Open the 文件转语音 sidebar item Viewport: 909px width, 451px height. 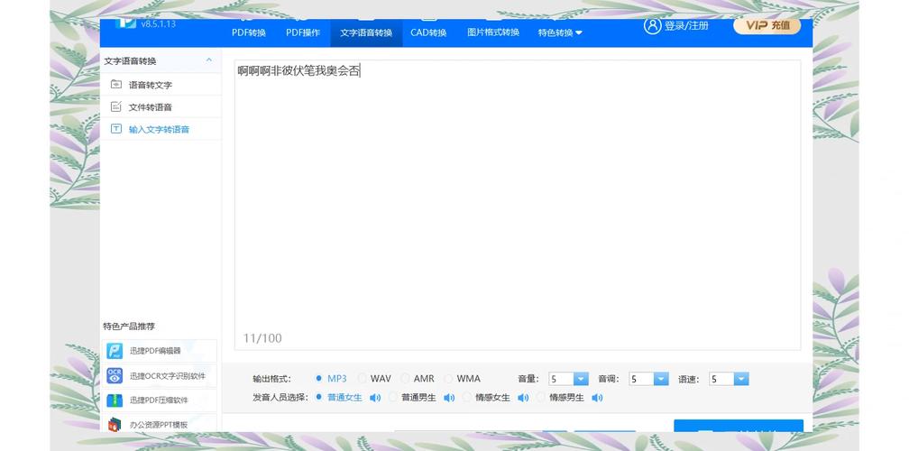click(x=150, y=107)
